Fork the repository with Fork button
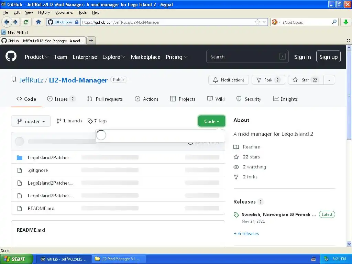The width and height of the screenshot is (352, 264). click(268, 80)
